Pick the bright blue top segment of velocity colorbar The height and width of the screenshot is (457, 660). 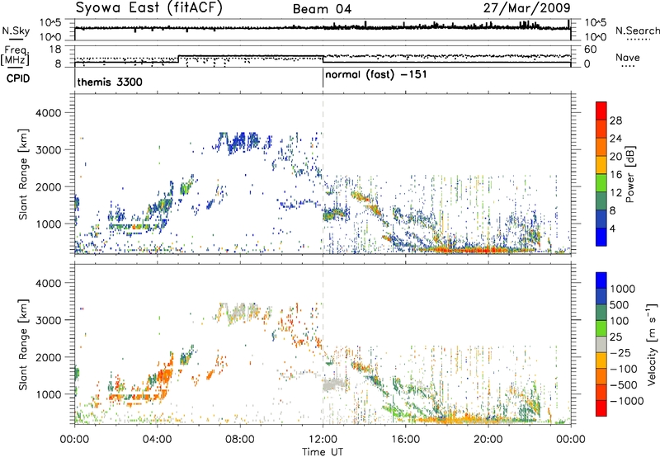click(x=601, y=280)
